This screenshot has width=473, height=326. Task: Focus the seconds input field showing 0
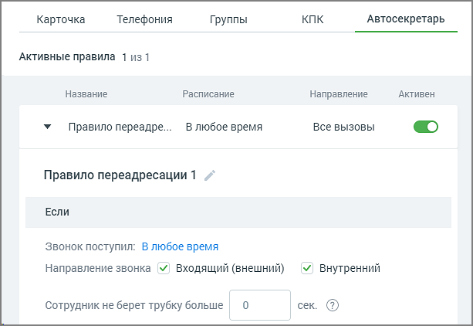click(x=260, y=305)
